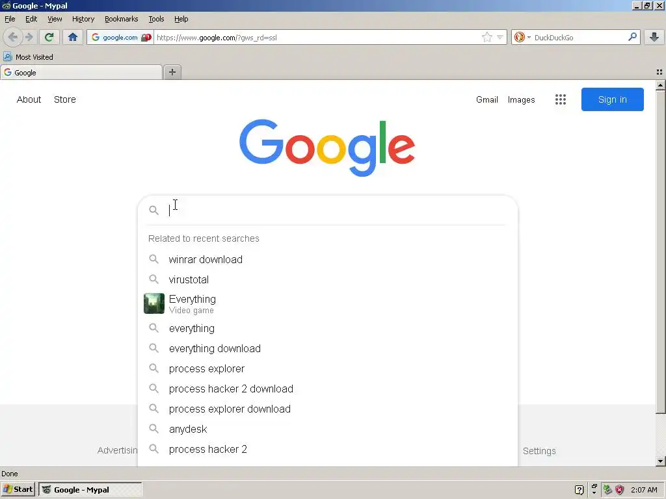
Task: Bookmark this page with the star icon
Action: tap(486, 37)
